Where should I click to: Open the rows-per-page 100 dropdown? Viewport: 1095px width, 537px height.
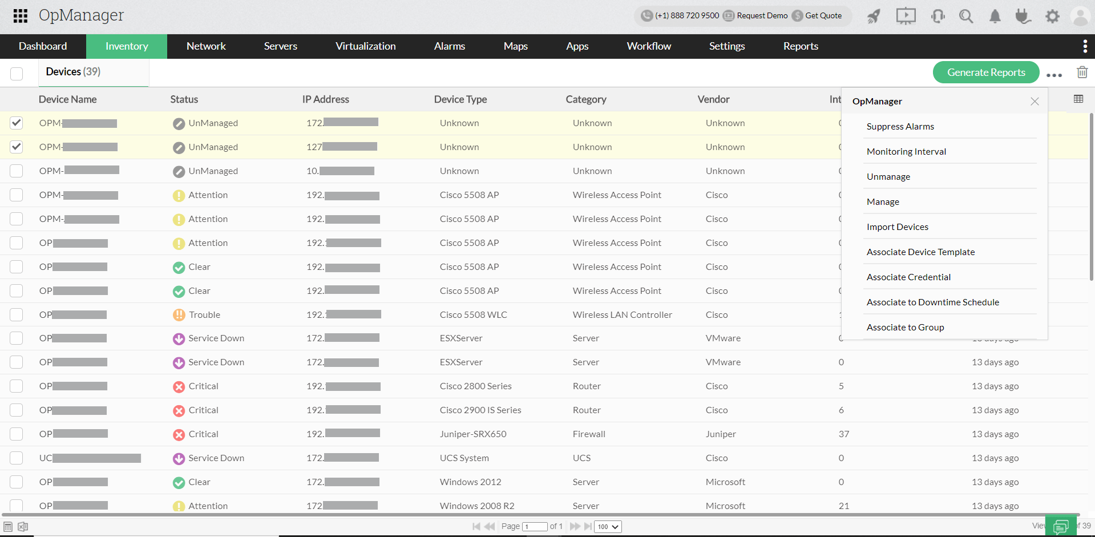[x=608, y=527]
